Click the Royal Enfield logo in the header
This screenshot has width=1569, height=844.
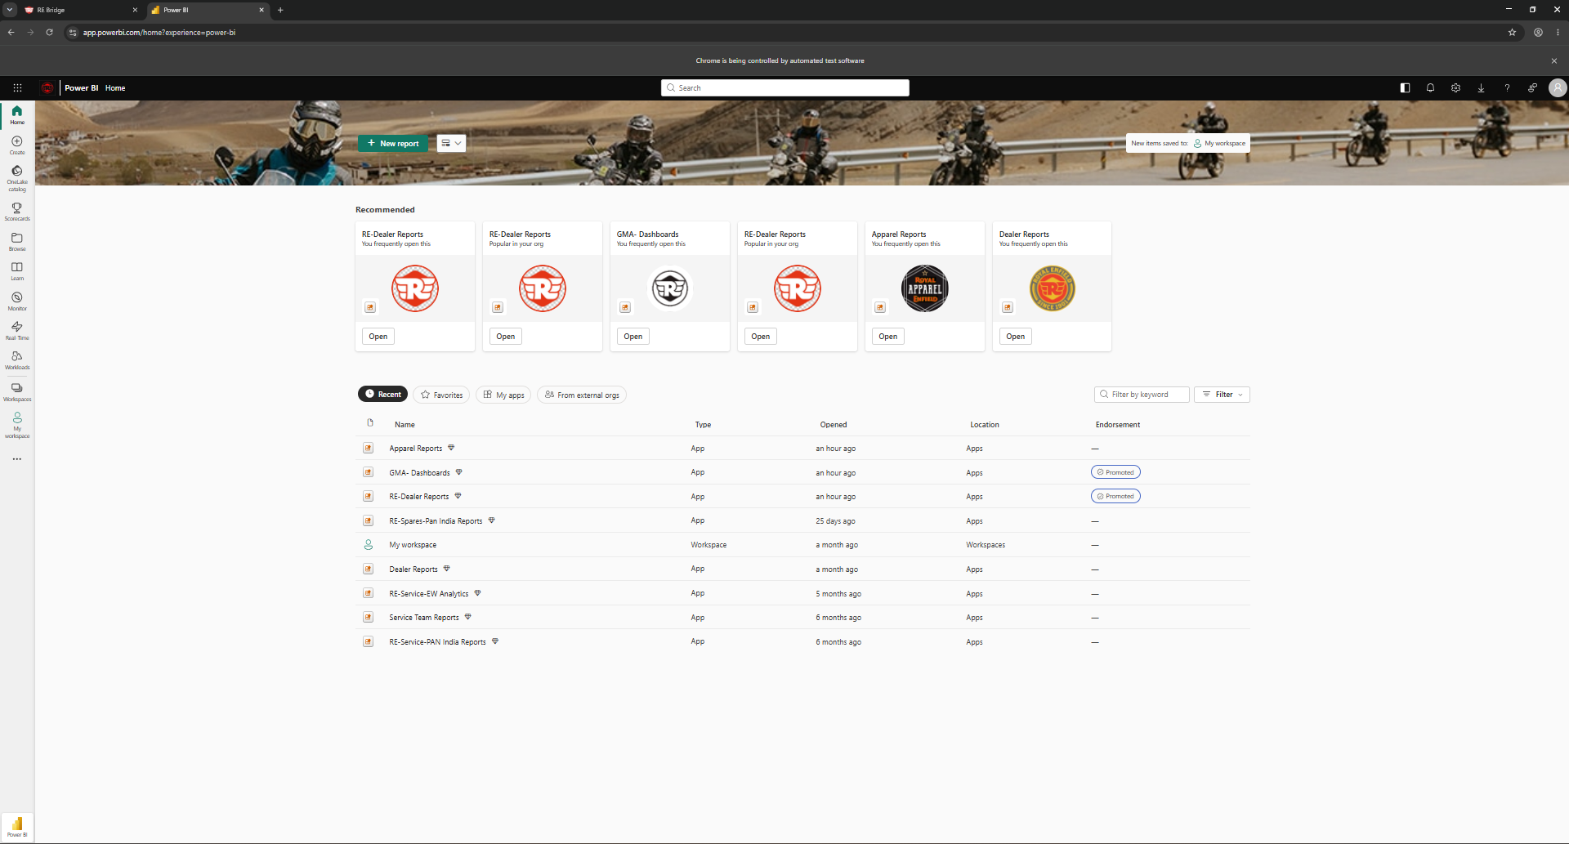point(47,88)
